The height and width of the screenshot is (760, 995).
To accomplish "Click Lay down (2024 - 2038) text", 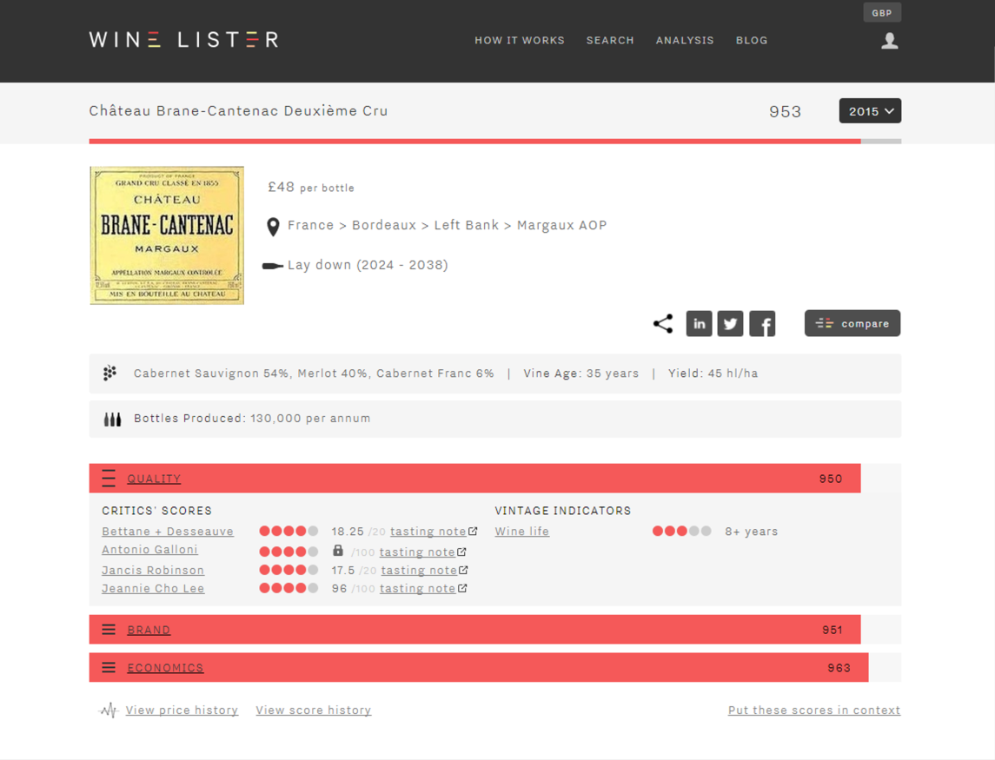I will (368, 265).
